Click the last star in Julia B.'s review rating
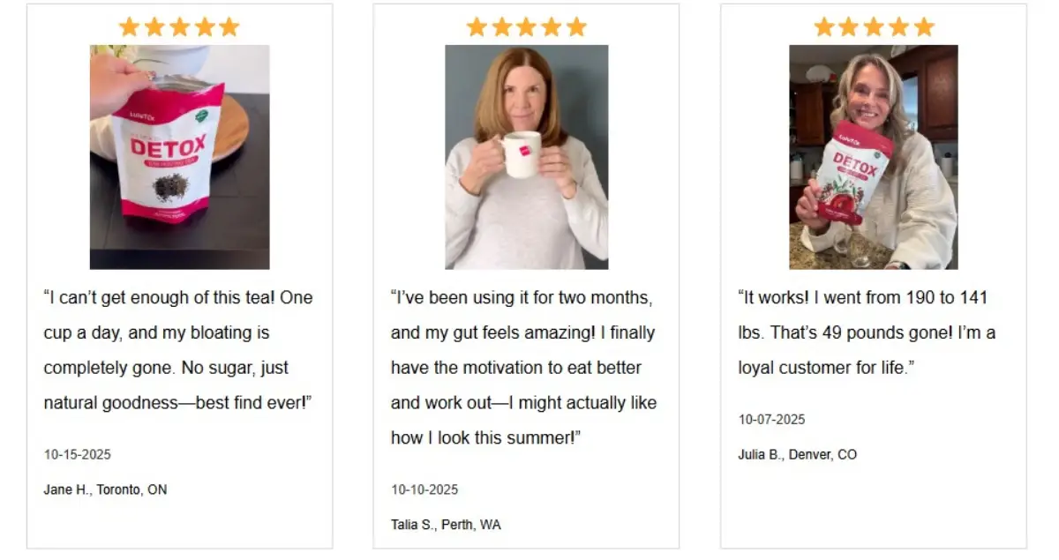Image resolution: width=1059 pixels, height=560 pixels. pyautogui.click(x=924, y=26)
